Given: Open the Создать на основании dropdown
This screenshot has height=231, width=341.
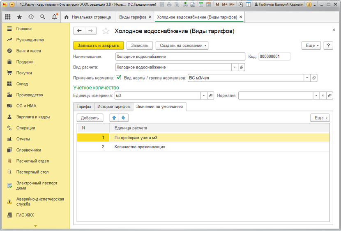Looking at the screenshot, I should (182, 45).
